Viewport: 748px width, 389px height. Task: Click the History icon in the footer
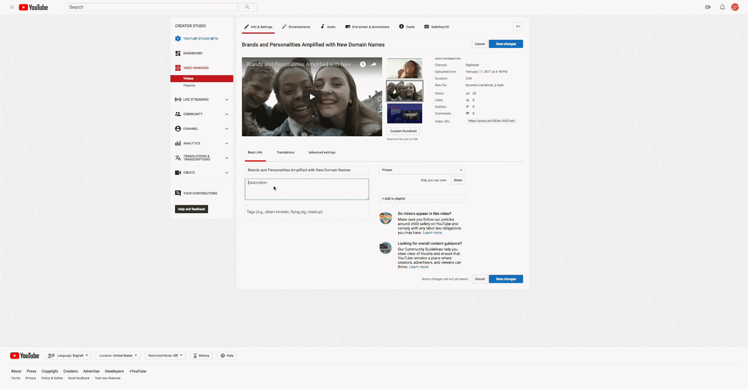201,355
